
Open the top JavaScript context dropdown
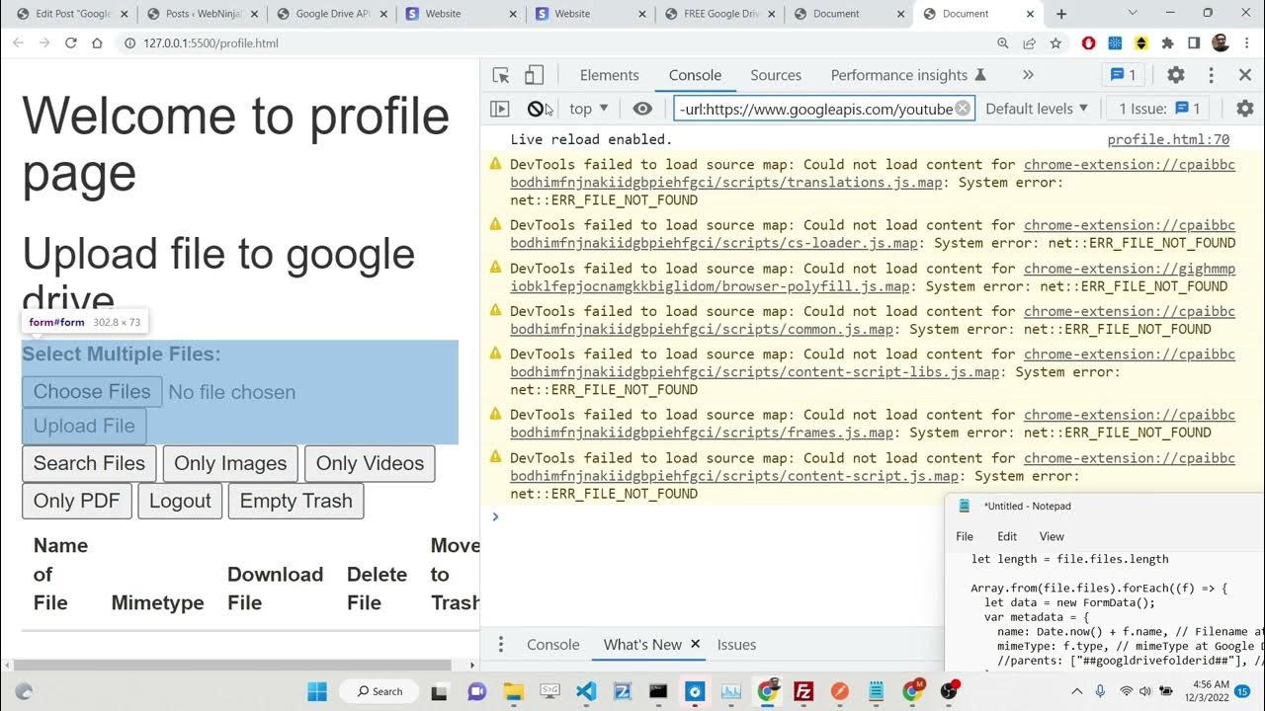589,109
